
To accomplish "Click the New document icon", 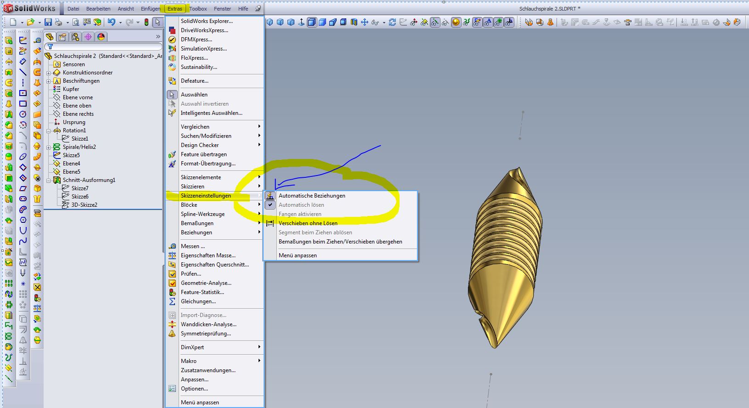I will (x=13, y=22).
